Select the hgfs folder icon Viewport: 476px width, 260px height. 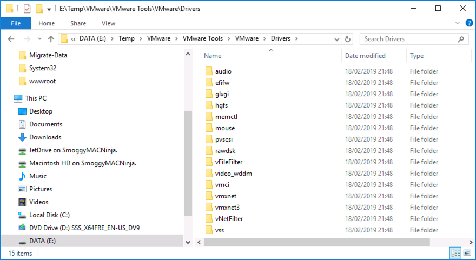click(x=209, y=105)
